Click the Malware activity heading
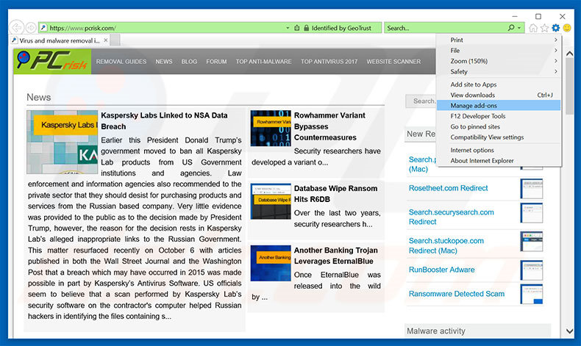This screenshot has height=346, width=581. pos(435,331)
